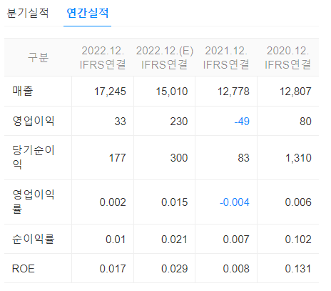Click the net income value 1,310
331x291 pixels.
[x=298, y=158]
